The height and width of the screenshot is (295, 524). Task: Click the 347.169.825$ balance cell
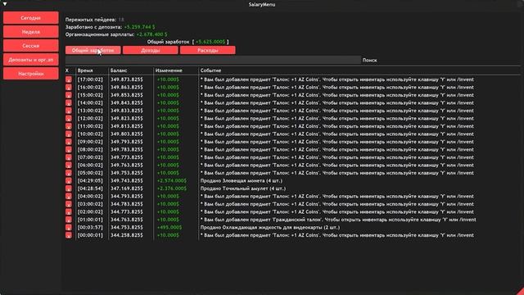click(127, 188)
